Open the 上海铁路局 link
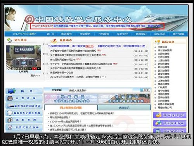 tap(163, 81)
